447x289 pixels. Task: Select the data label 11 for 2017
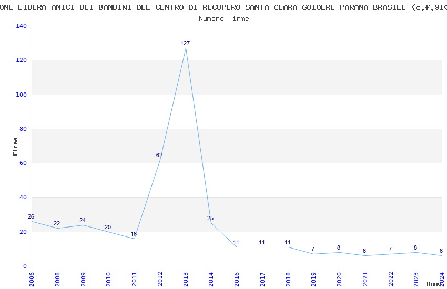(262, 243)
